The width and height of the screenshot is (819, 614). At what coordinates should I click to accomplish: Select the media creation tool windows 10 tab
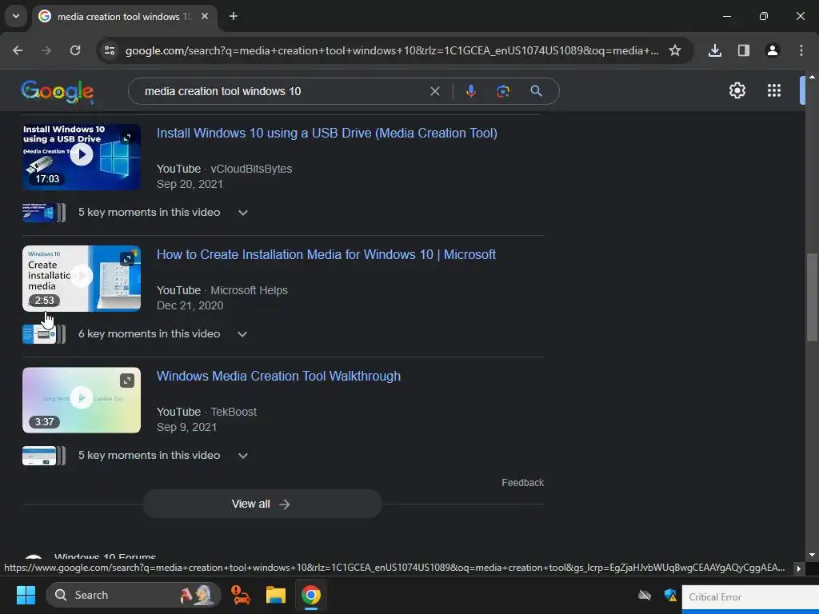123,17
